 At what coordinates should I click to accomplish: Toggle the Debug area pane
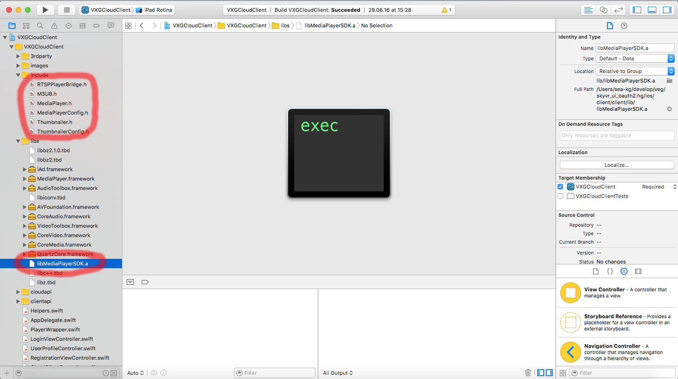(652, 10)
